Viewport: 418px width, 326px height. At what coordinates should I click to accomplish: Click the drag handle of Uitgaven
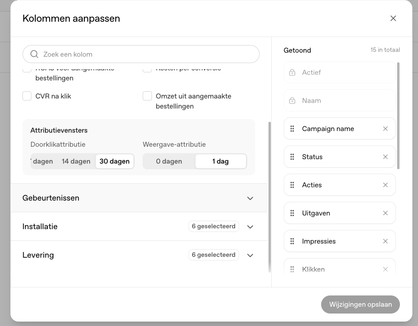point(292,213)
